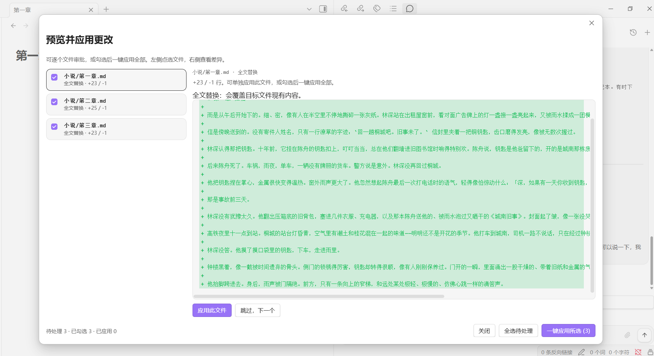Image resolution: width=654 pixels, height=356 pixels.
Task: Click the send up-arrow button
Action: [x=644, y=335]
